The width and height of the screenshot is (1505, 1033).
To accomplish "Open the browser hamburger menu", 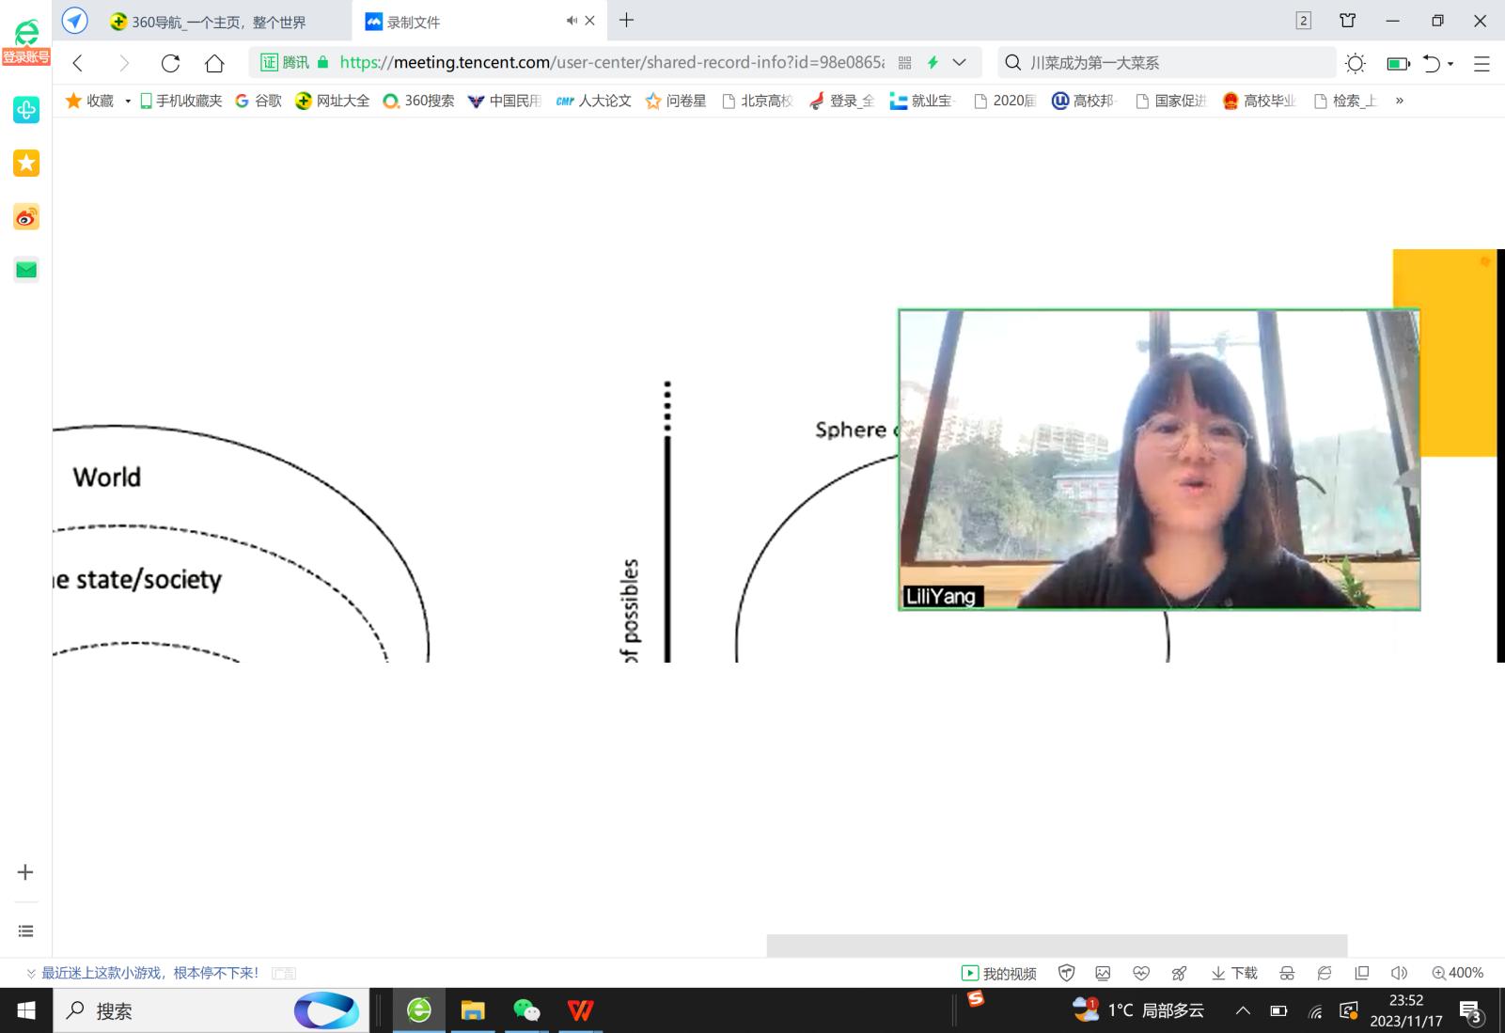I will coord(1481,64).
